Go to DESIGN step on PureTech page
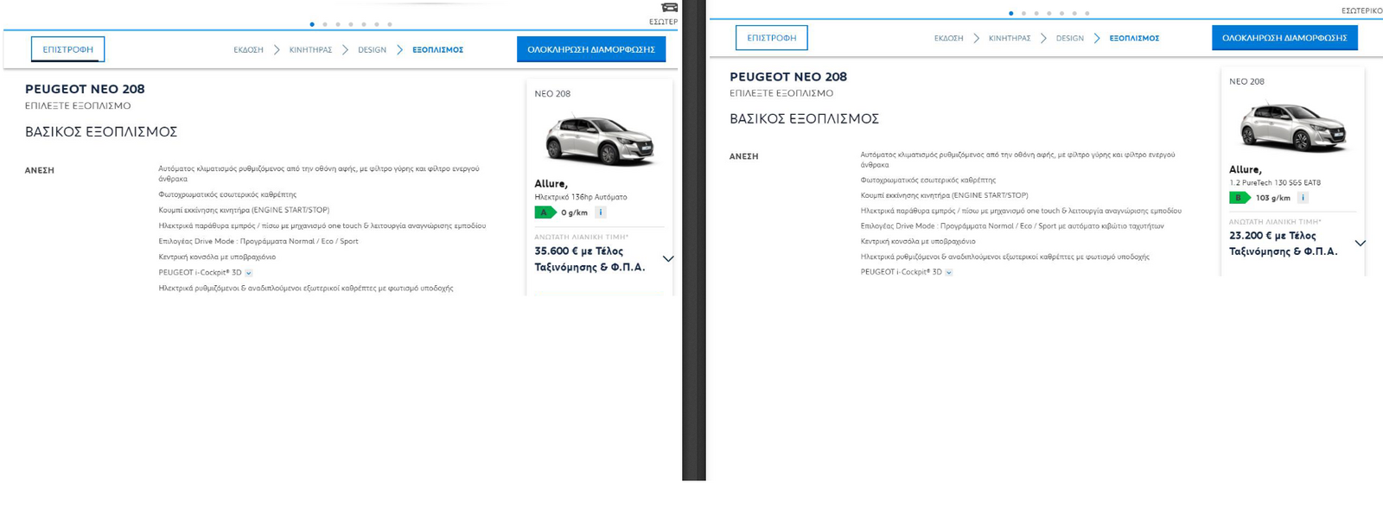The image size is (1383, 520). 1070,38
